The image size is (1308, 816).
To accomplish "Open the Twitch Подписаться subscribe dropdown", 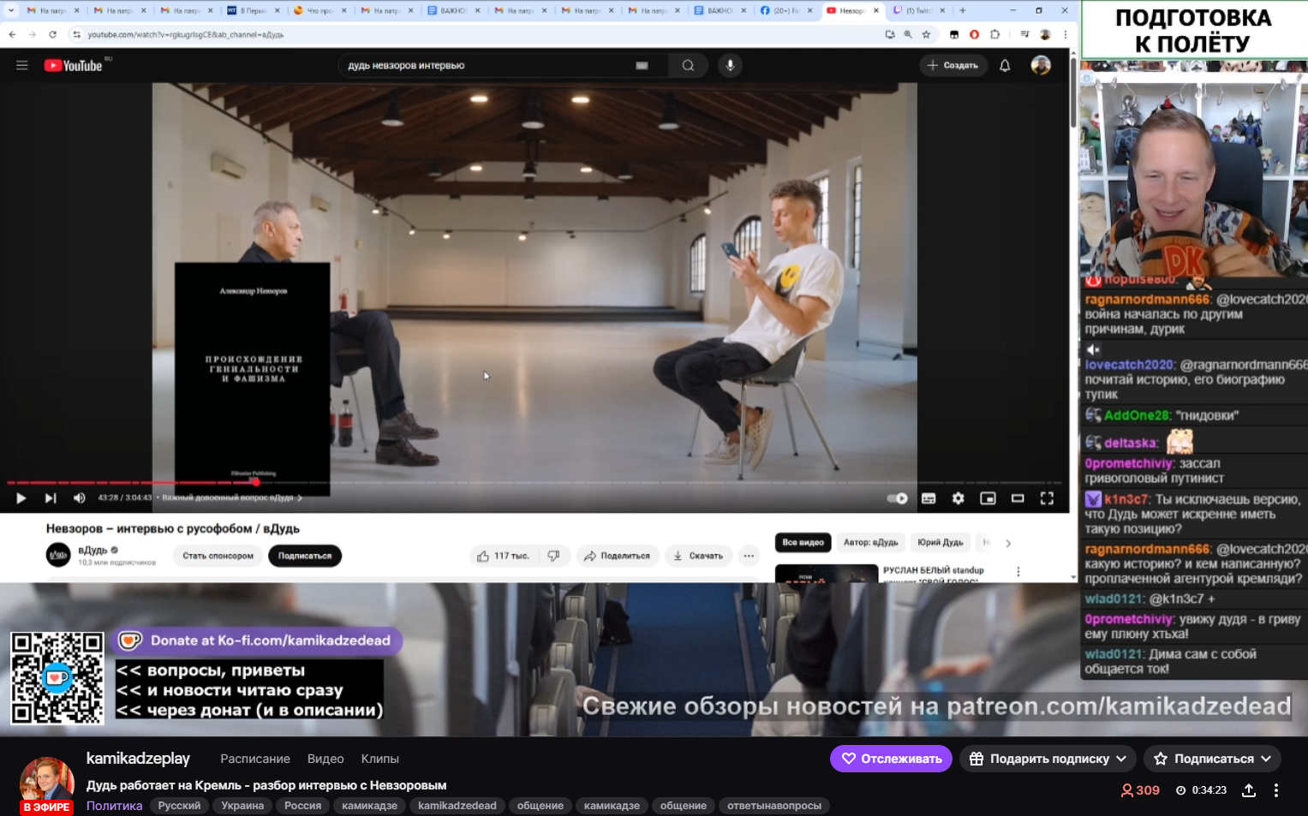I will tap(1212, 759).
